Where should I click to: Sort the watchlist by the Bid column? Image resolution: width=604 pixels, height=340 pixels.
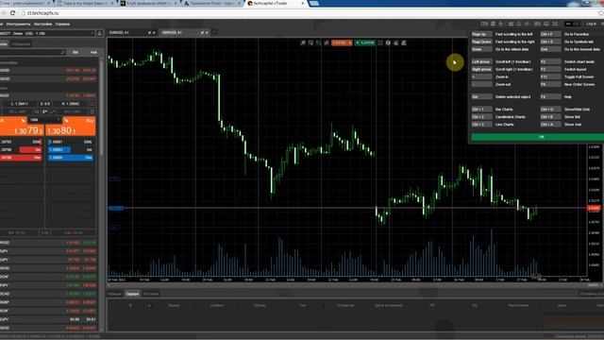click(x=75, y=52)
